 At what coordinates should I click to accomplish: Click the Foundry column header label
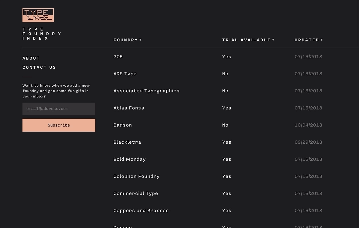125,40
